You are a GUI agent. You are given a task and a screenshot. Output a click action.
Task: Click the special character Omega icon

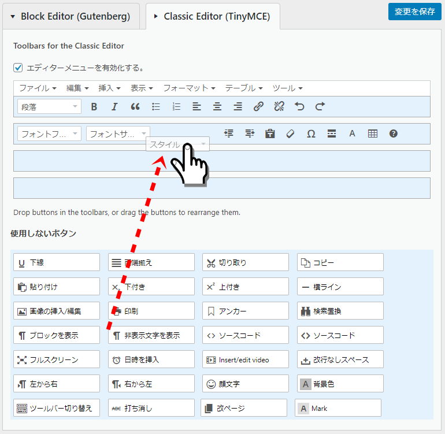pos(311,133)
